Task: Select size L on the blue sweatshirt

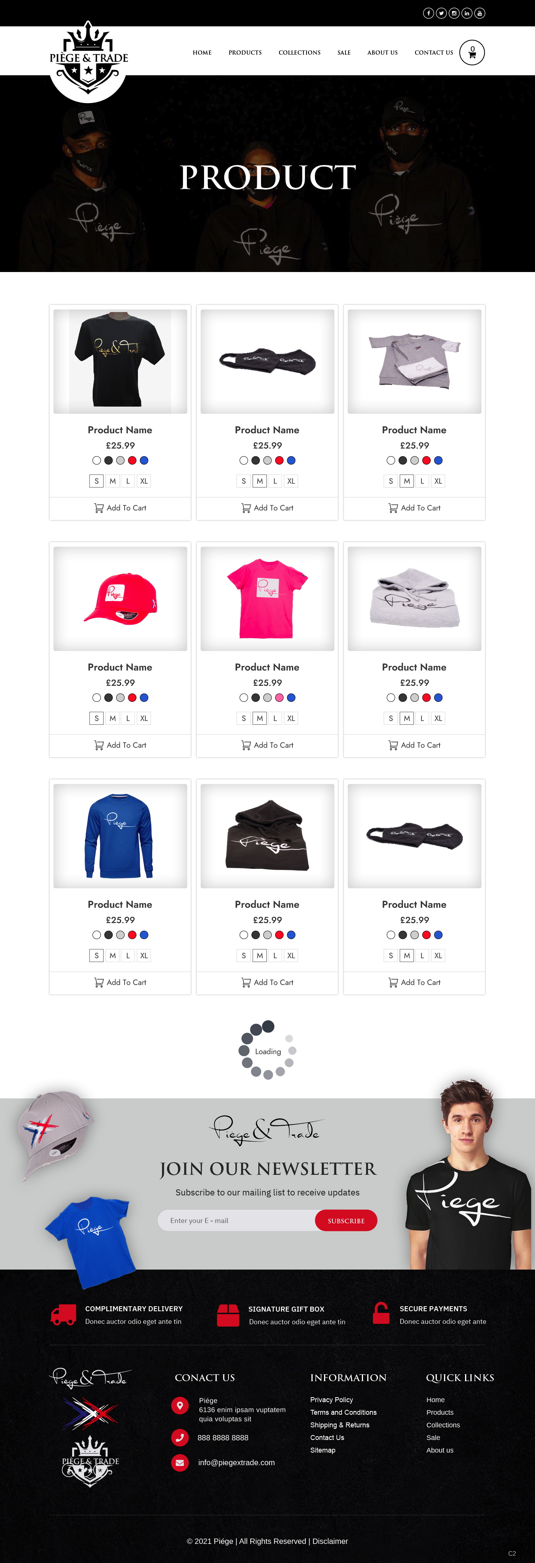Action: 128,956
